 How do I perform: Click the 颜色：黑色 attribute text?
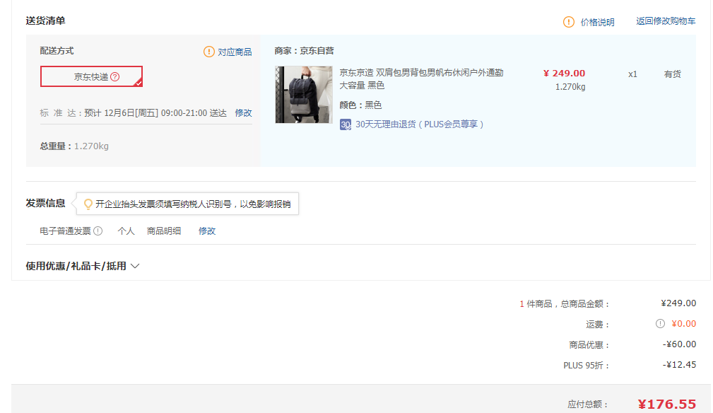click(x=360, y=105)
